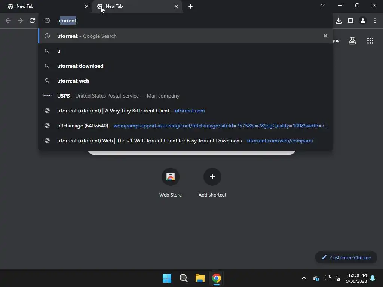
Task: Select the second New Tab
Action: coord(137,6)
